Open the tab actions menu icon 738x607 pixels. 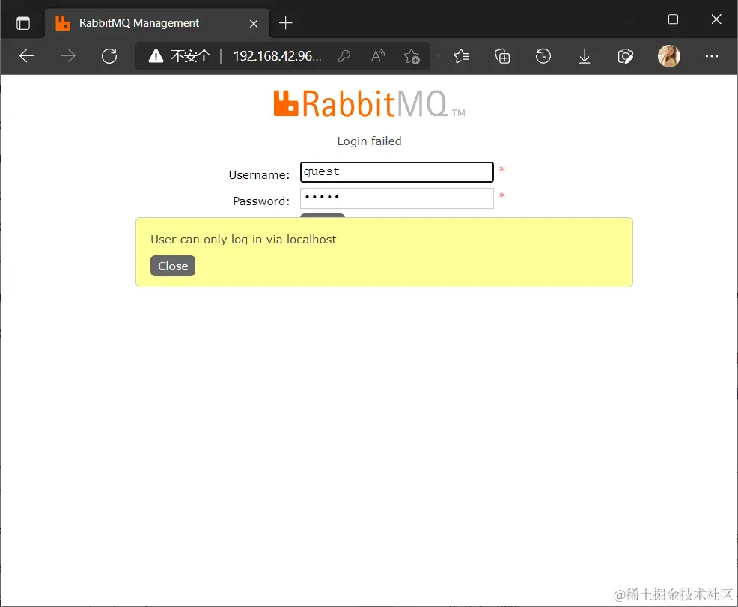(x=22, y=23)
